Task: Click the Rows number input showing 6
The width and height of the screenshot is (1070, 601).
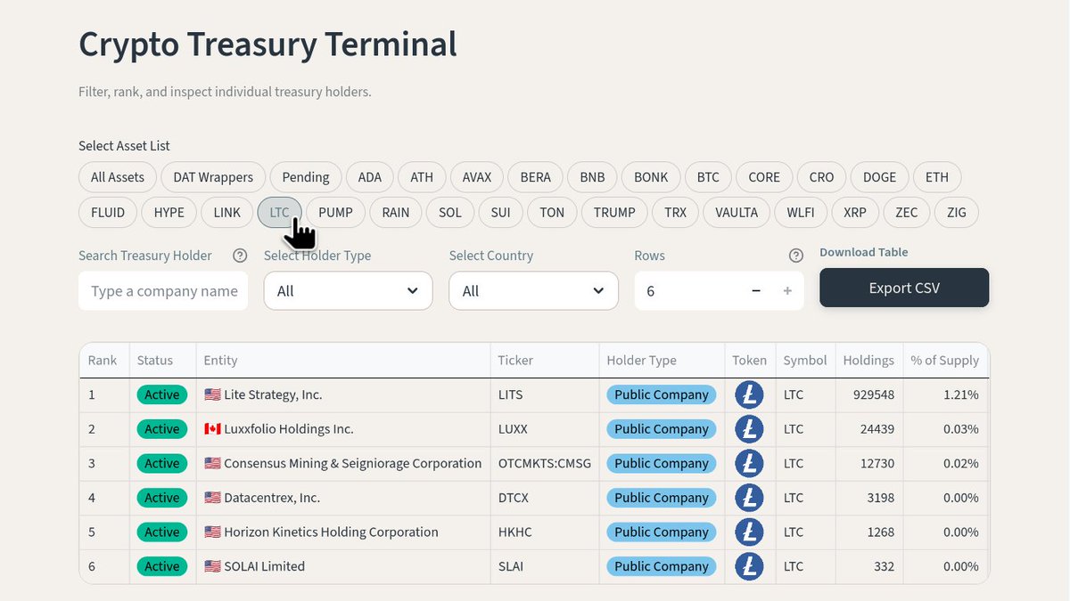Action: [688, 291]
